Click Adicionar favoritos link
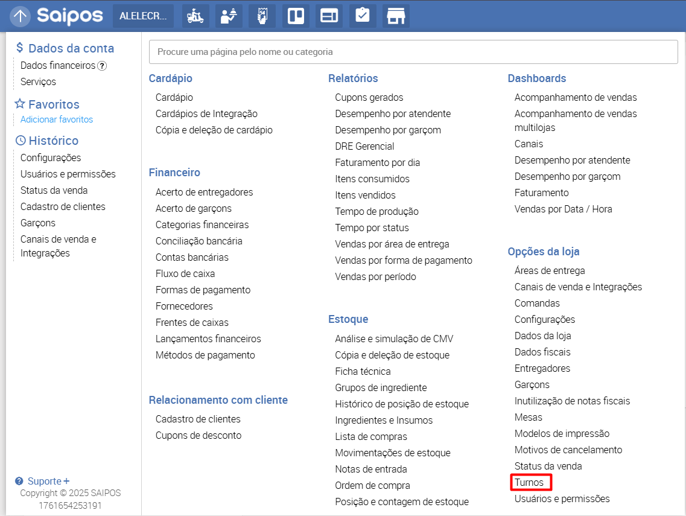 pos(57,119)
